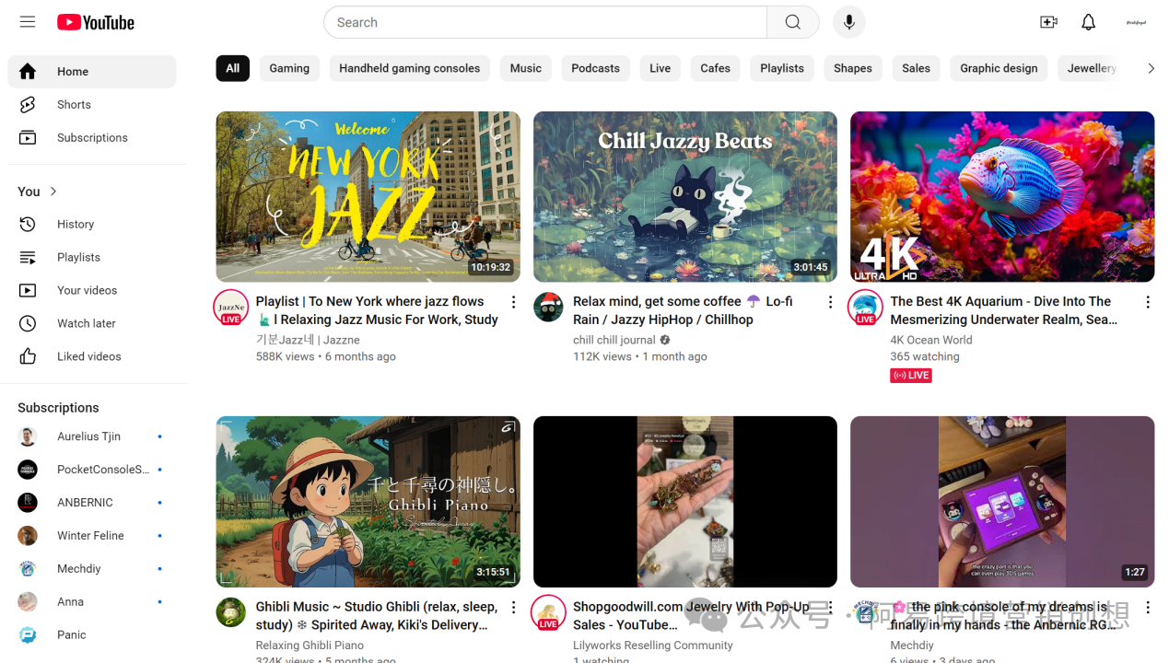1169x663 pixels.
Task: Open Shorts from the sidebar
Action: coord(74,105)
